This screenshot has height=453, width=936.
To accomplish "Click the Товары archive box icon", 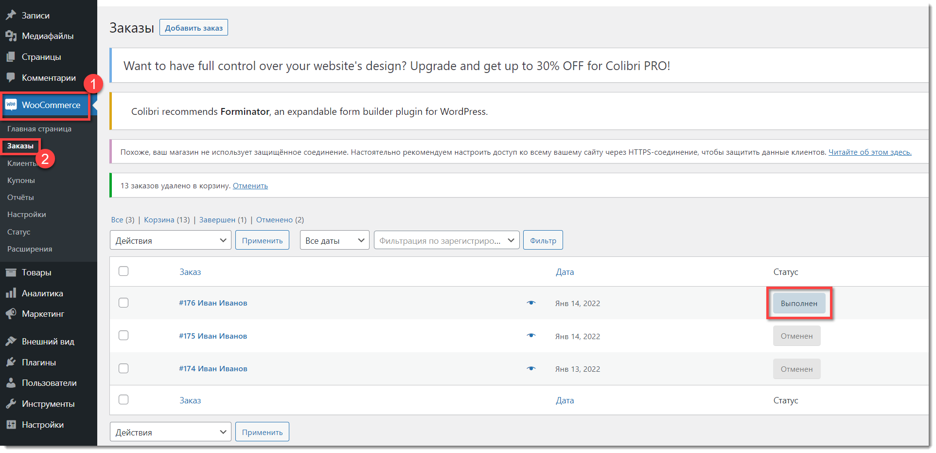I will [x=11, y=272].
